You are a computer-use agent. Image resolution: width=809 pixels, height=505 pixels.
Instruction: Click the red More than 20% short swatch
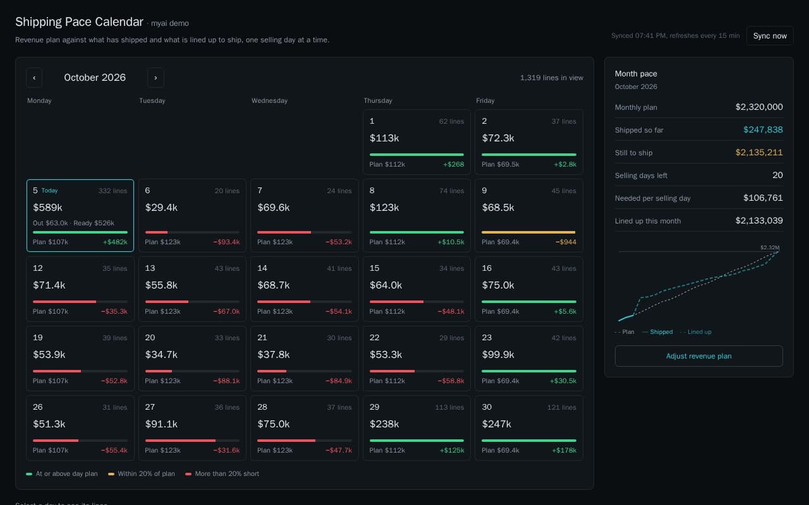click(x=188, y=474)
